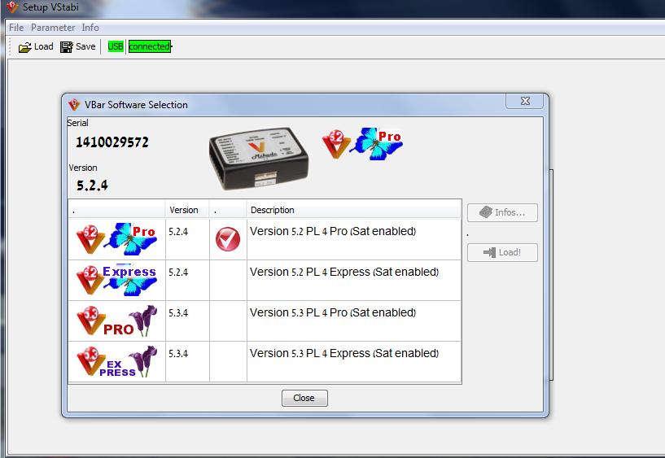
Task: Click the Load! button in dialog
Action: click(502, 252)
